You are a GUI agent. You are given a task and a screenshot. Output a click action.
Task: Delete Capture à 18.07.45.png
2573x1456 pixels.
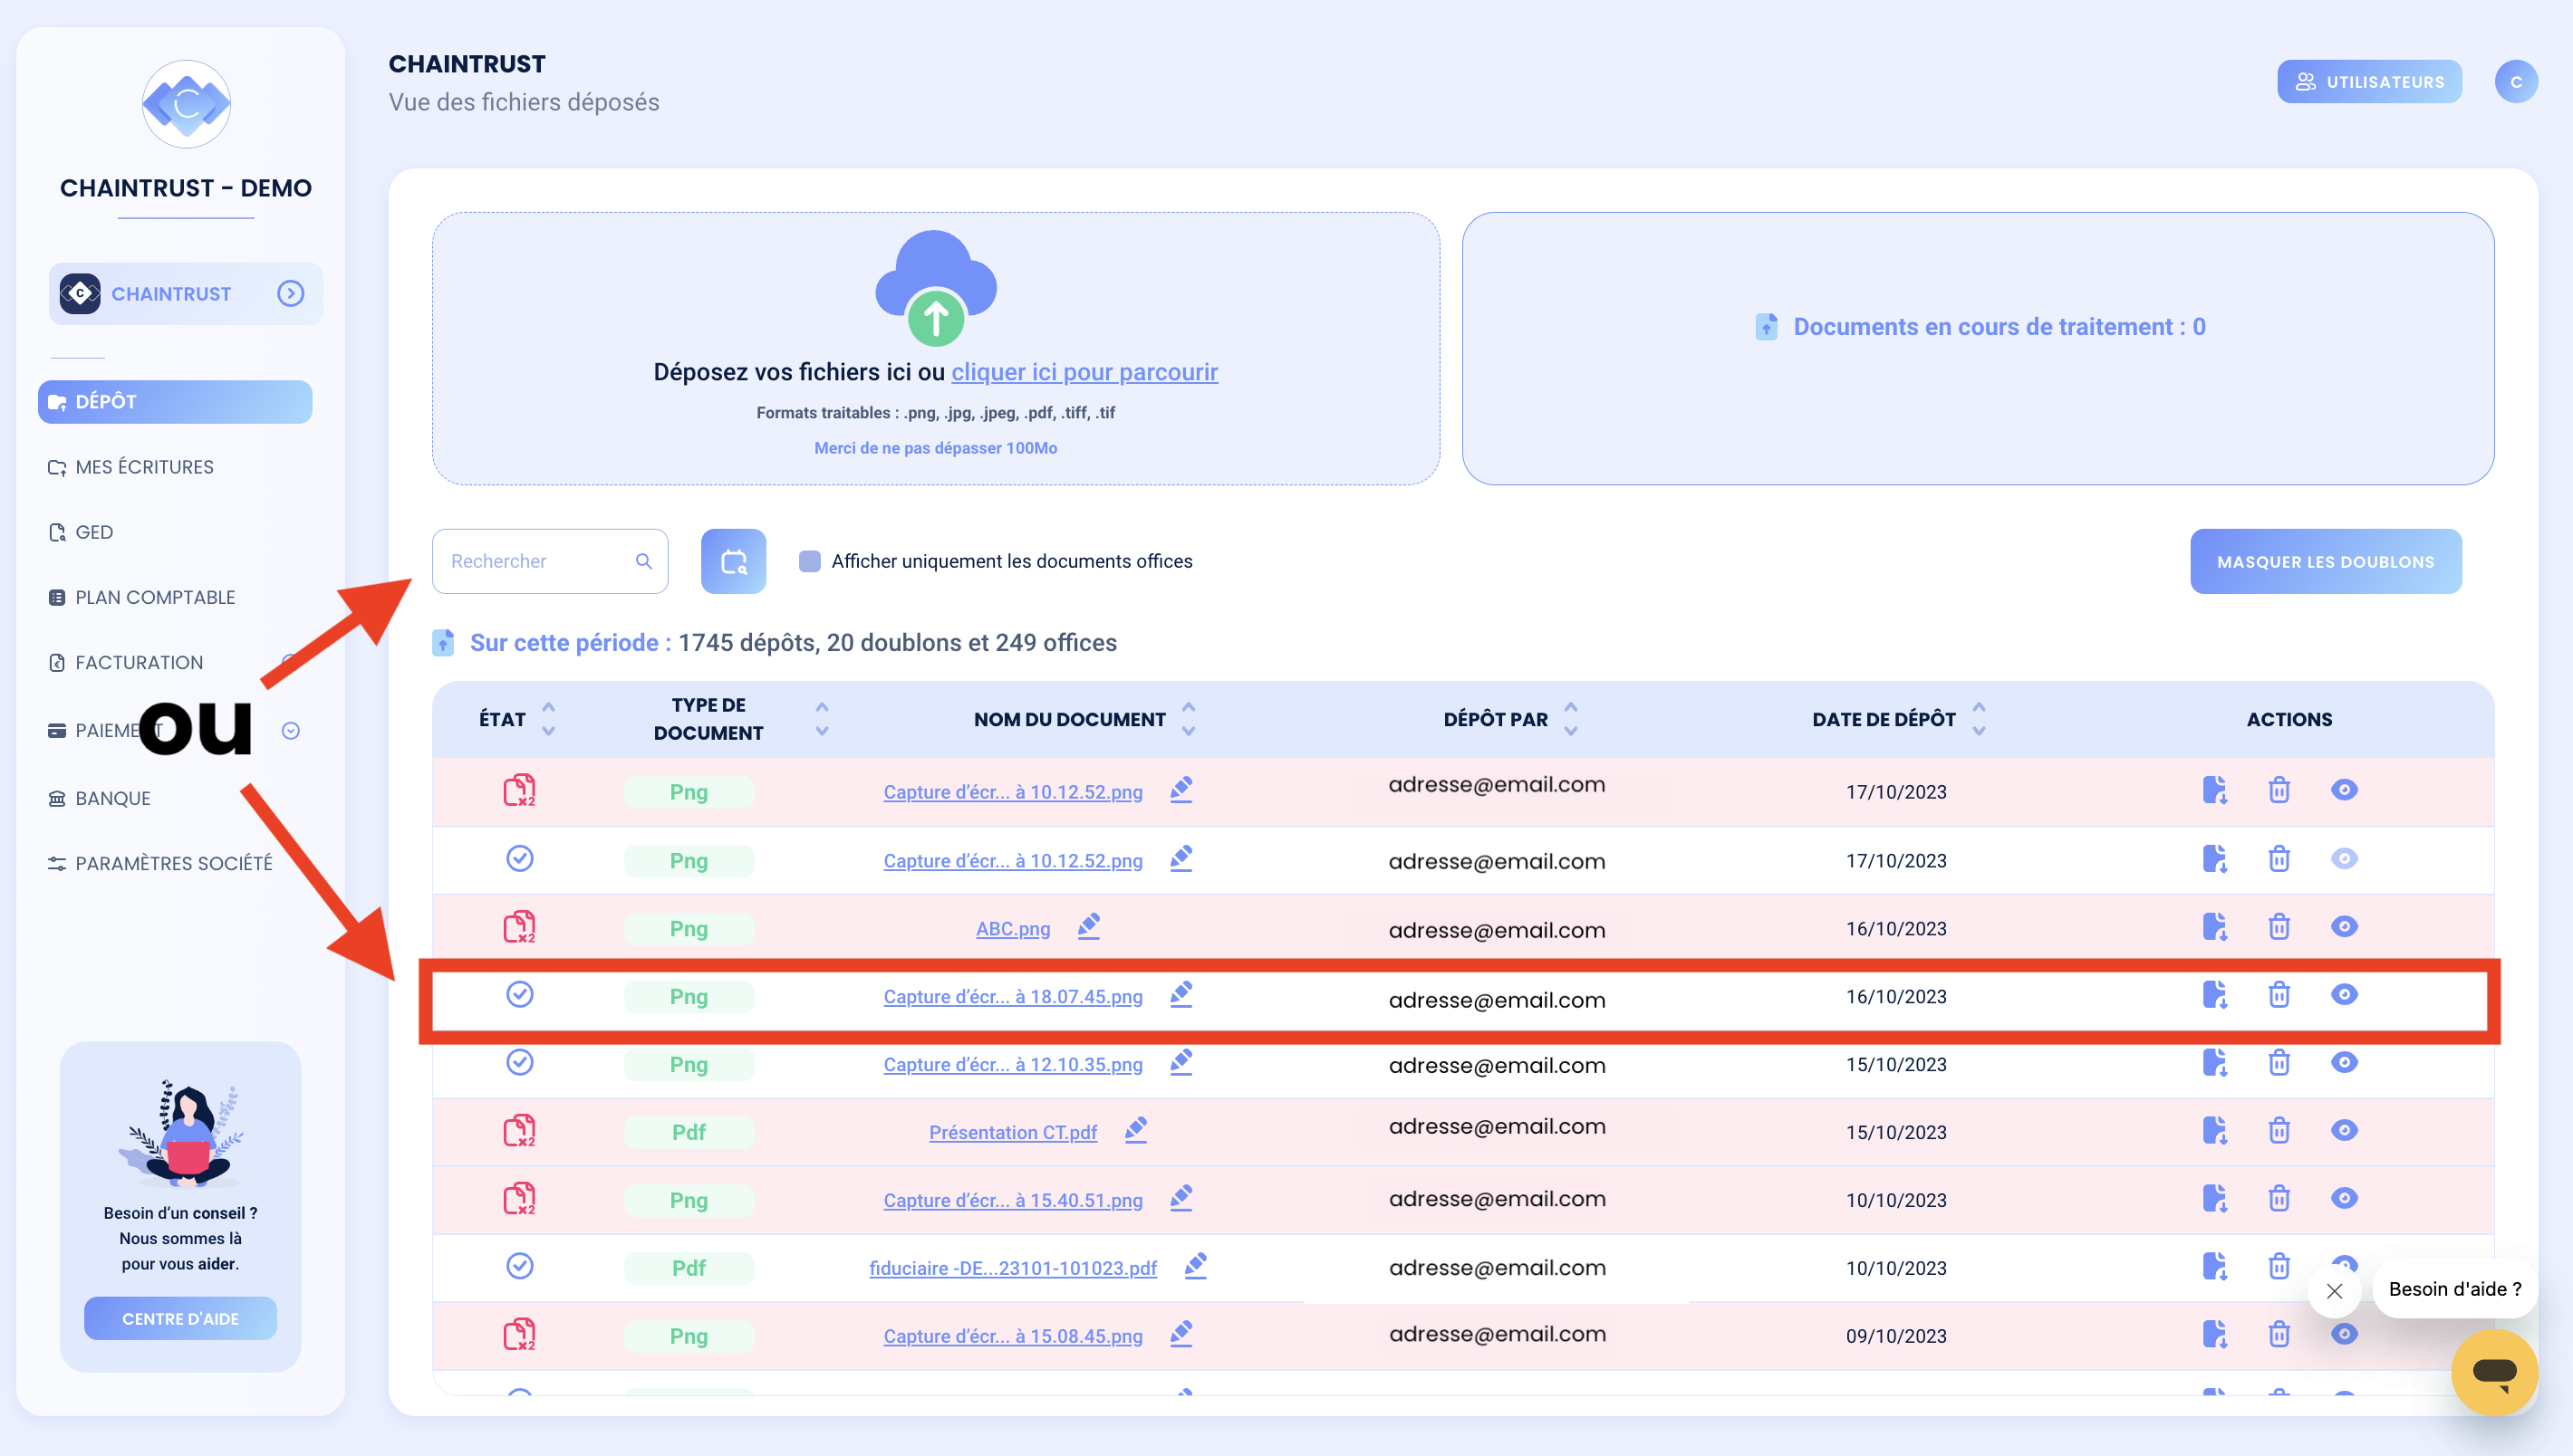coord(2279,994)
